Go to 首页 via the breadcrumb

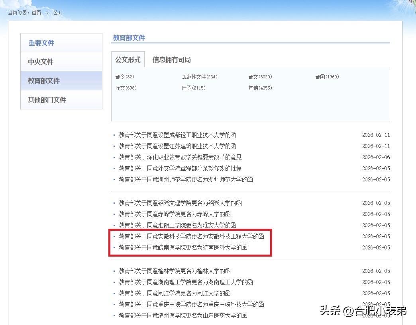click(36, 12)
